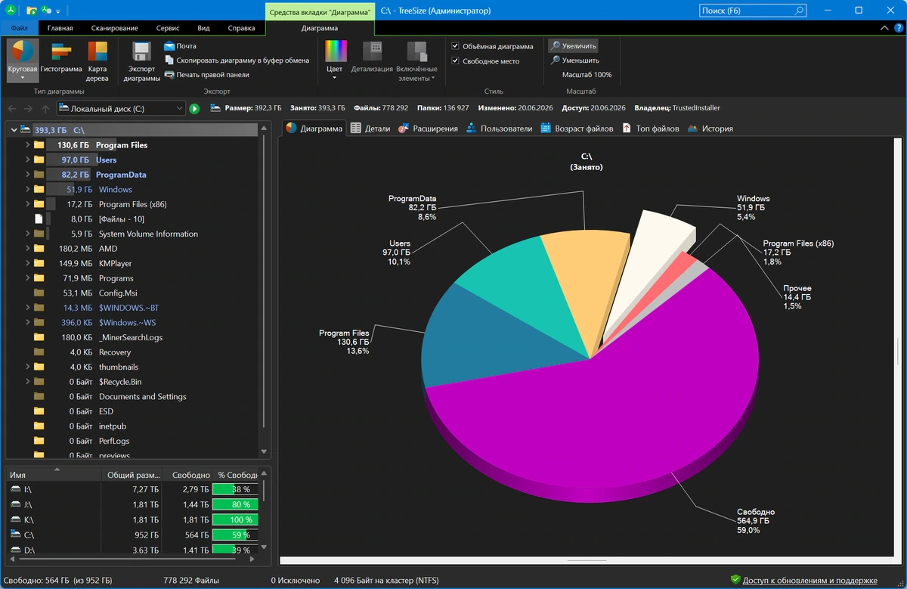Click Экспорт диаграммы export icon
Viewport: 907px width, 589px height.
pyautogui.click(x=142, y=61)
